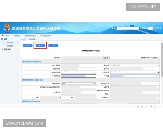Open the 注册类型代码 dropdown
This screenshot has height=130, width=163.
click(x=79, y=72)
